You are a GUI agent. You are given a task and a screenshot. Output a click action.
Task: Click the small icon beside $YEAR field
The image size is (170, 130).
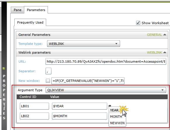coord(110,106)
